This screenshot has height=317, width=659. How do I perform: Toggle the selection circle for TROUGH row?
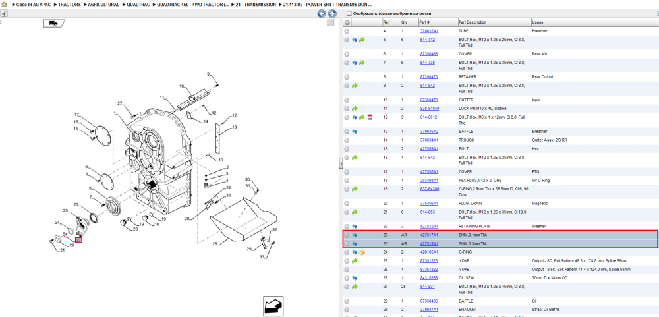347,140
